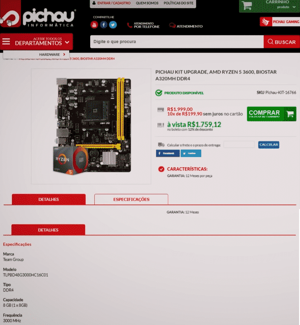Click the breadcrumb product name link
Screen dimensions: 300x325
coord(66,59)
